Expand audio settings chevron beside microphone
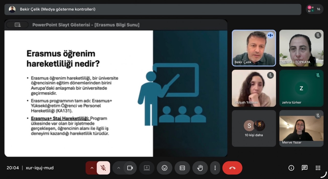Viewport: 328px width, 179px height. pos(92,168)
